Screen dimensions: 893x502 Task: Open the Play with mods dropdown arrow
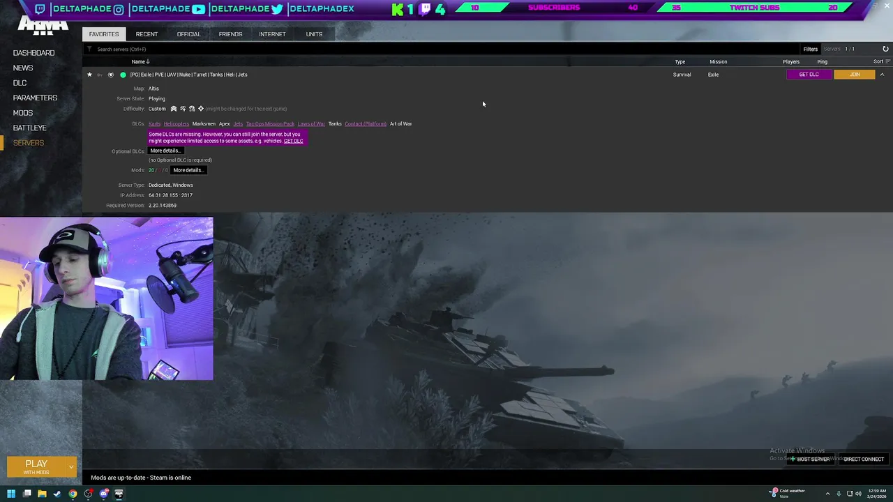(70, 466)
